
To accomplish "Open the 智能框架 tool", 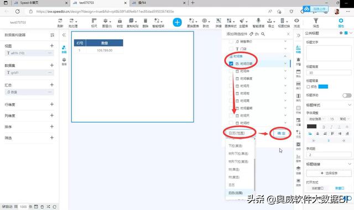I will [x=158, y=23].
